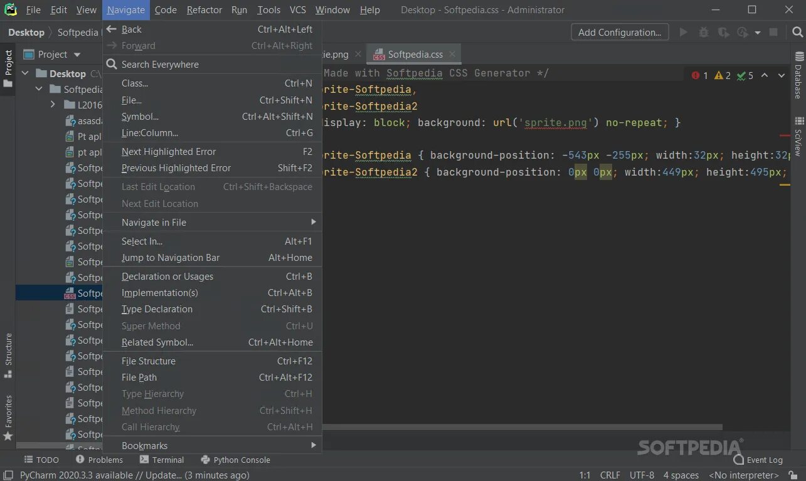Close the .png editor tab

click(x=358, y=55)
